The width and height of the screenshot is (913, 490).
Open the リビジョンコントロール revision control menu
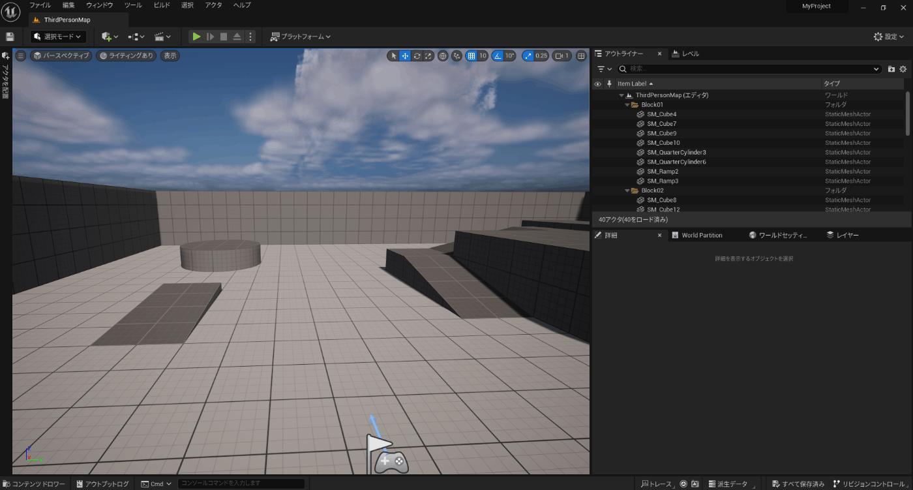tap(869, 484)
